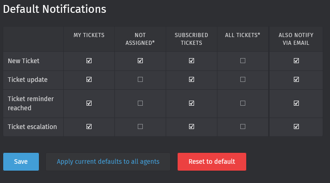Enable Ticket reminder reached for Not Assigned

140,103
